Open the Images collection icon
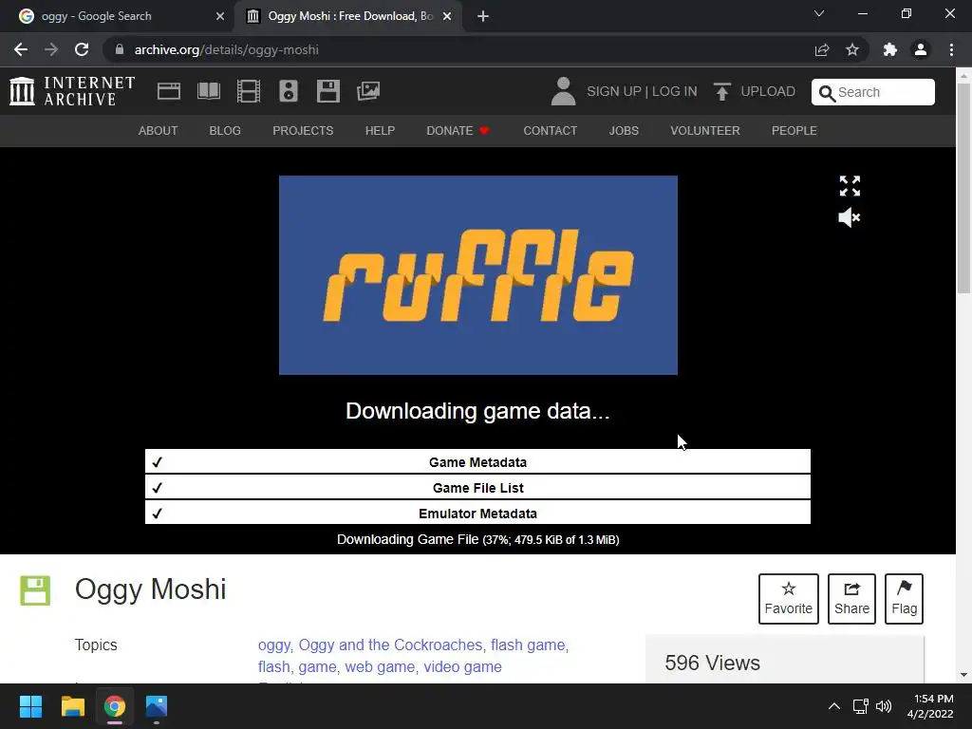 point(368,91)
